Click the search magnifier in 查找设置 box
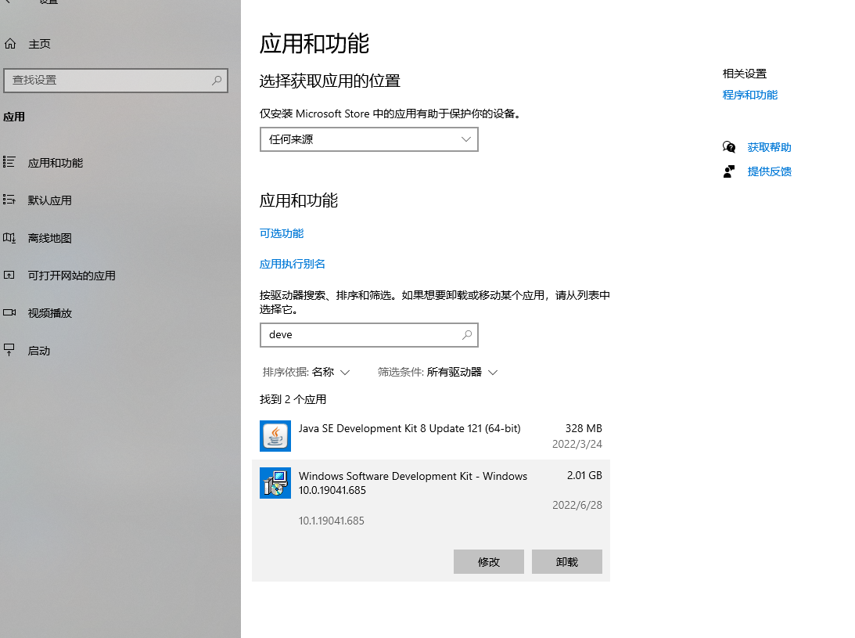 tap(217, 80)
